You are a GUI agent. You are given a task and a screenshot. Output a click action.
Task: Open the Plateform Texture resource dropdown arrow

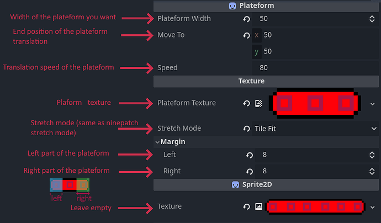(373, 104)
